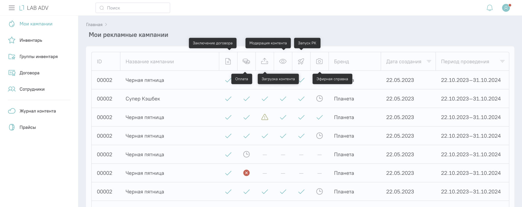Go to Договора section
This screenshot has width=522, height=207.
coord(29,73)
